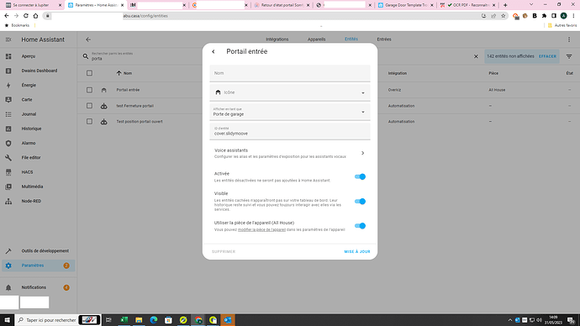Screen dimensions: 580x326
Task: Toggle the Visible switch
Action: 360,202
